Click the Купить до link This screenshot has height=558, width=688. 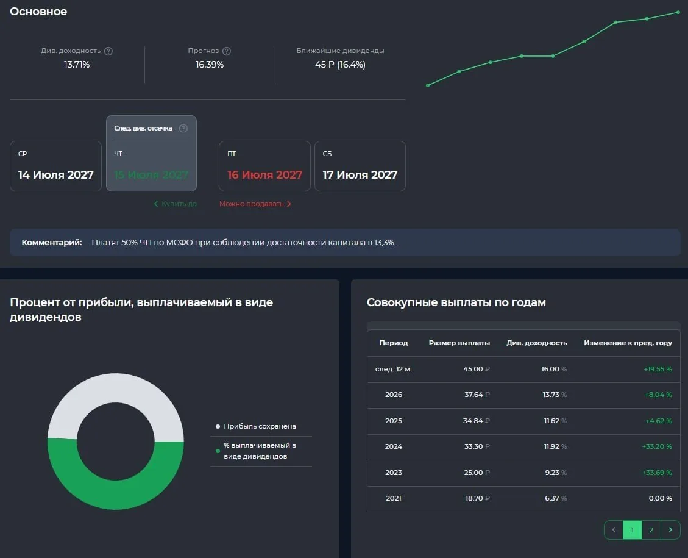tap(179, 204)
